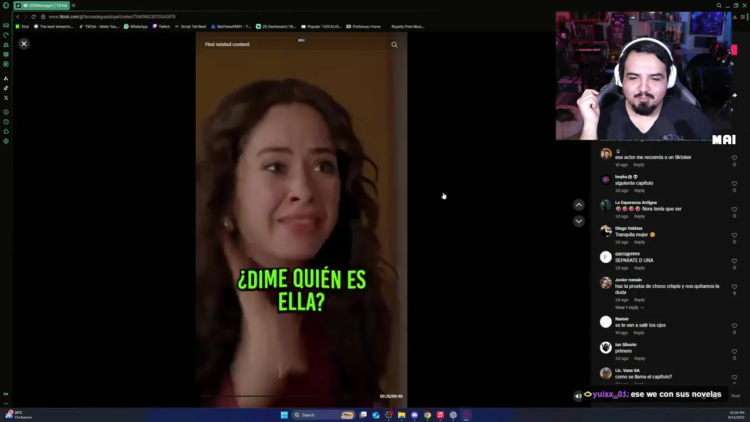Open sidebar settings gear icon

point(6,141)
